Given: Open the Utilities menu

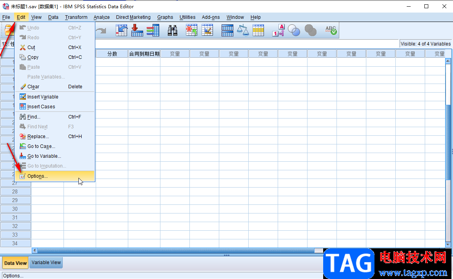Looking at the screenshot, I should click(187, 17).
